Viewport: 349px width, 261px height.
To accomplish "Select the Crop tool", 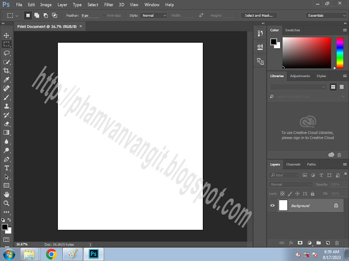I will [x=6, y=71].
